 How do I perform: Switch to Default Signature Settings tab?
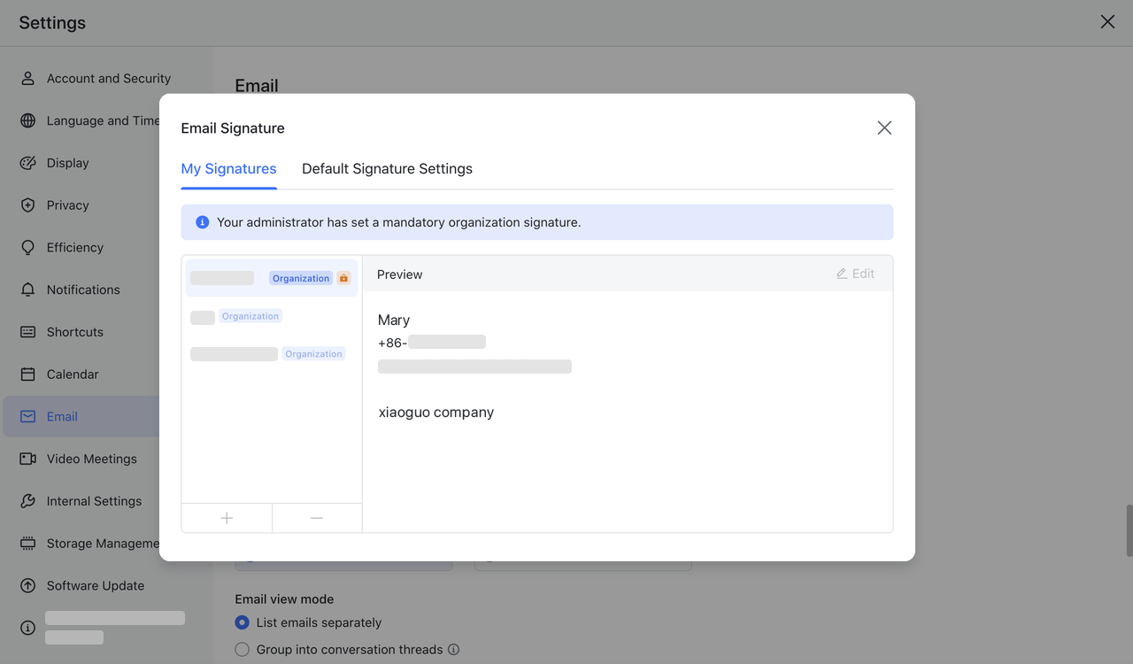click(387, 168)
